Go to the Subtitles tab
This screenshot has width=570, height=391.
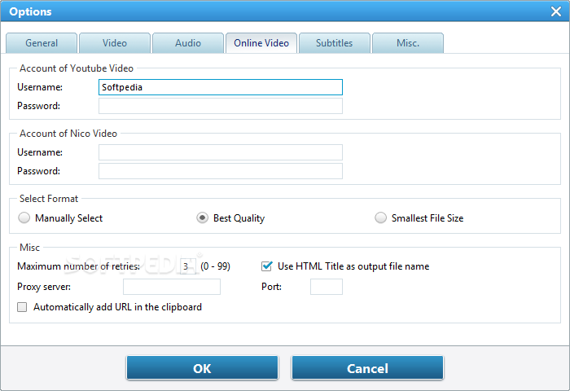pos(335,43)
